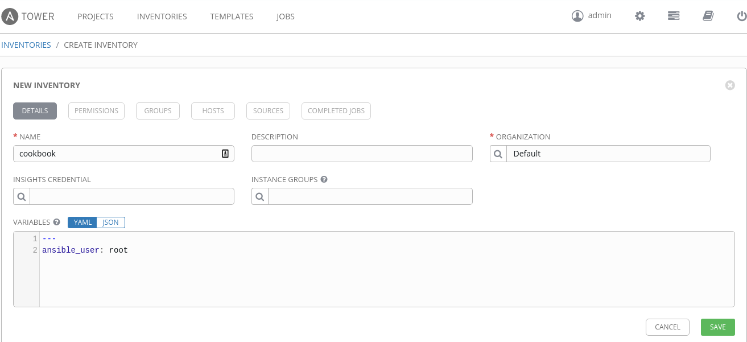
Task: Go to Inventories in top navigation
Action: tap(162, 17)
